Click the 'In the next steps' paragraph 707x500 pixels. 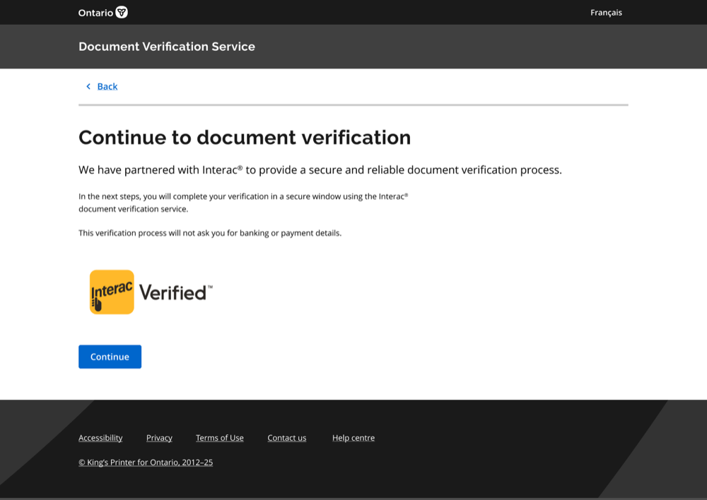click(243, 203)
